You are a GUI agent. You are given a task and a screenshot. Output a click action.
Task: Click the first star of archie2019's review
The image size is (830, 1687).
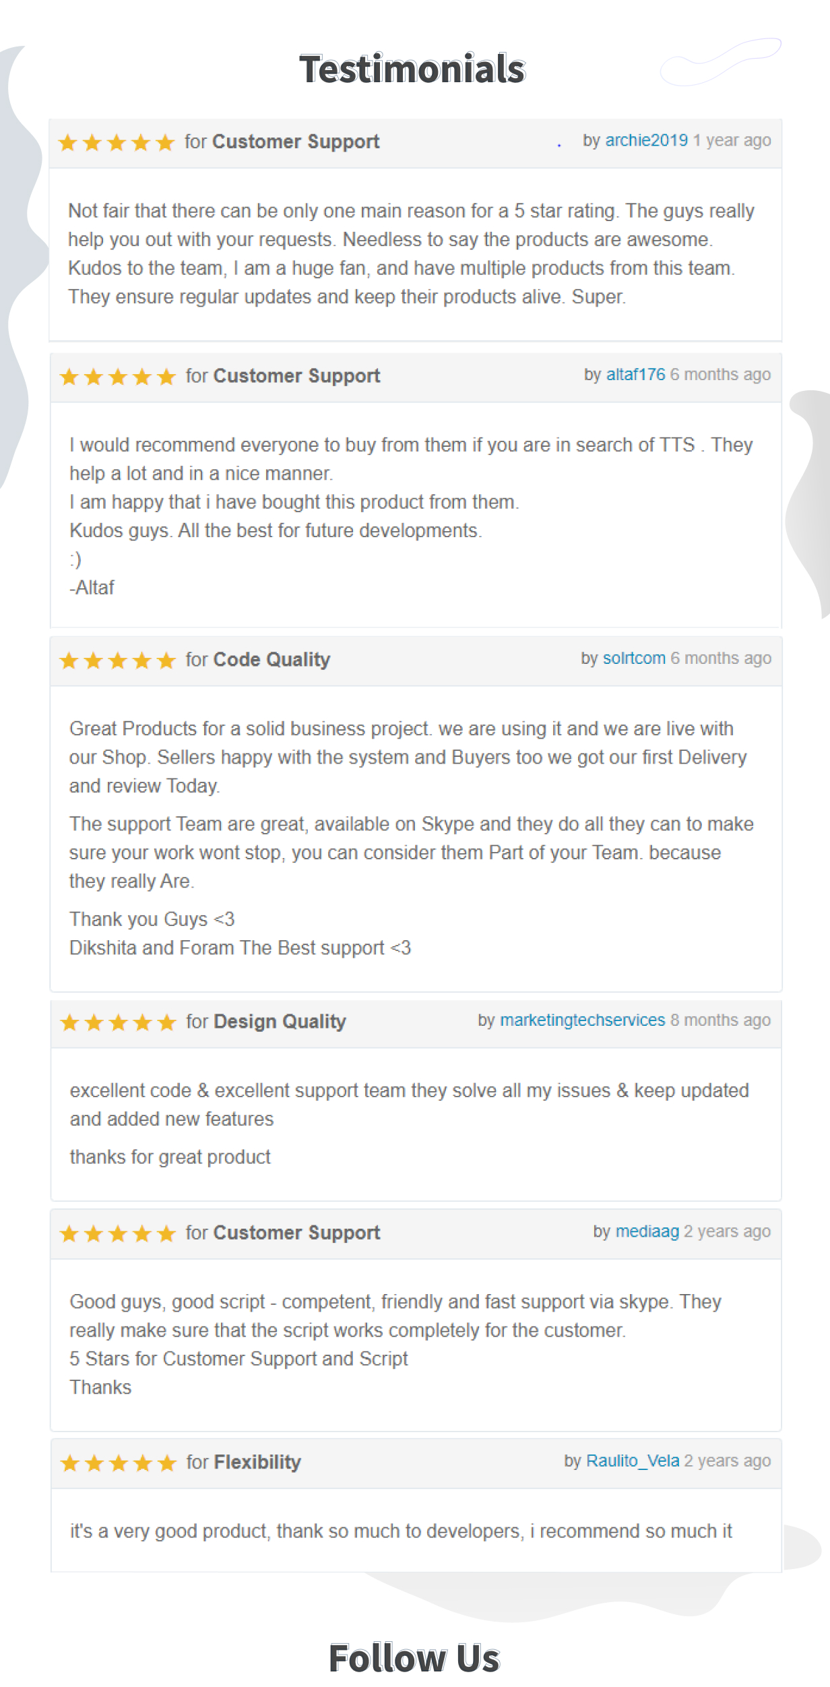pos(68,143)
